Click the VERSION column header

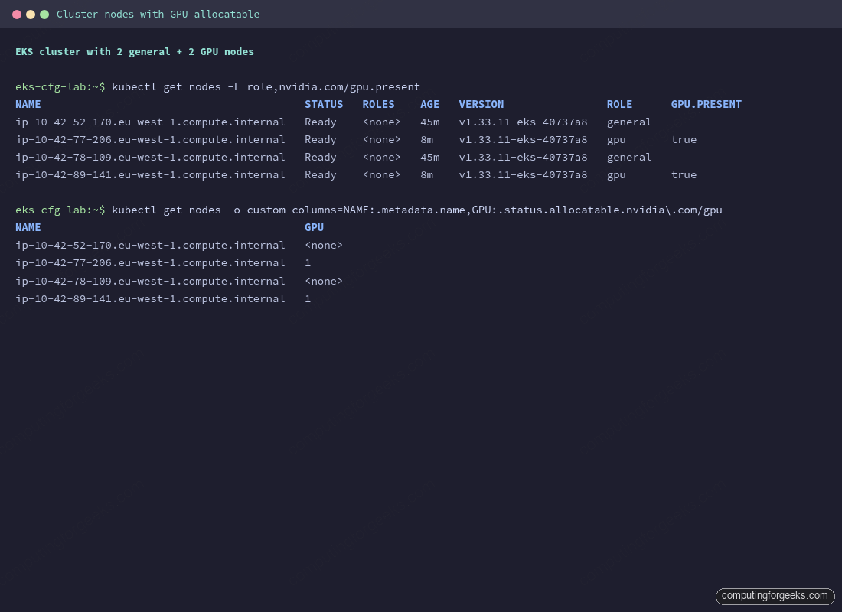coord(481,104)
